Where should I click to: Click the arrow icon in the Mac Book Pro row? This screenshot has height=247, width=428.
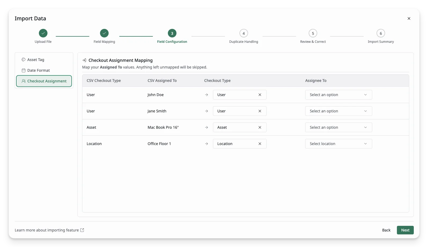pyautogui.click(x=206, y=127)
